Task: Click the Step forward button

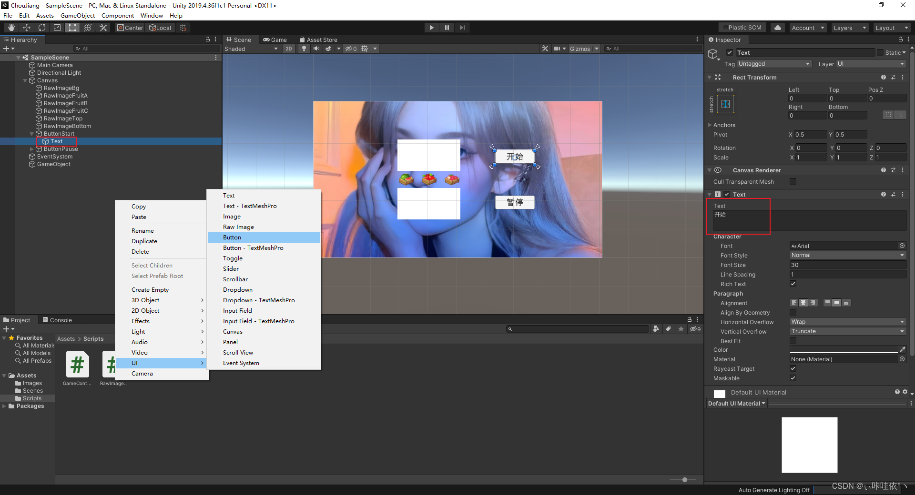Action: click(462, 28)
